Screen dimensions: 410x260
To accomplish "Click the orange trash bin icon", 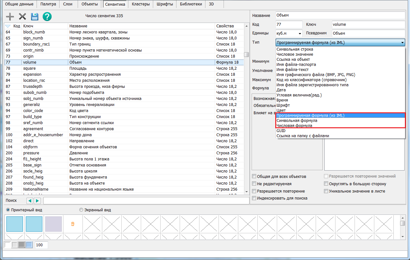I will click(x=73, y=224).
